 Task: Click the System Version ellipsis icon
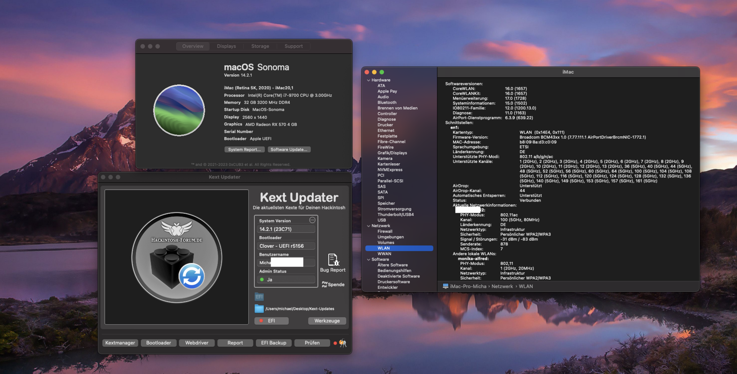coord(312,220)
